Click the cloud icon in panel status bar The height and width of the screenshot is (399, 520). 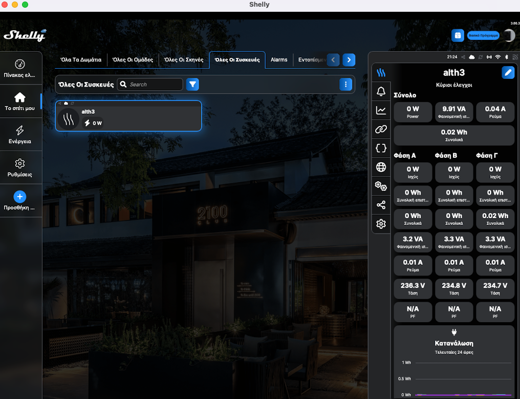pos(471,57)
